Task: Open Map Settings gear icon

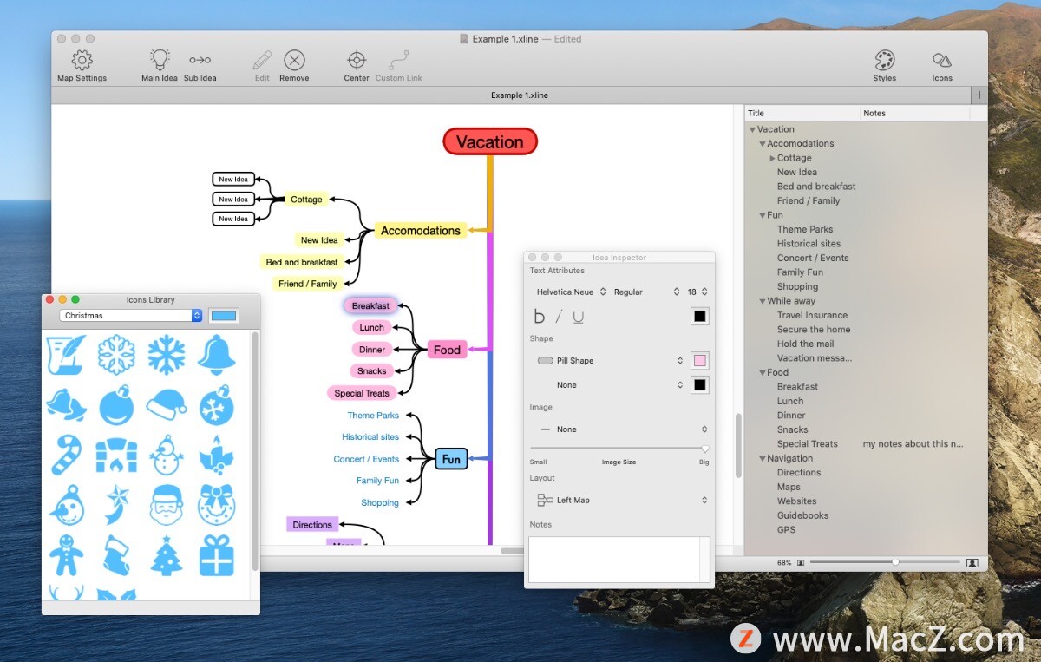Action: pos(82,60)
